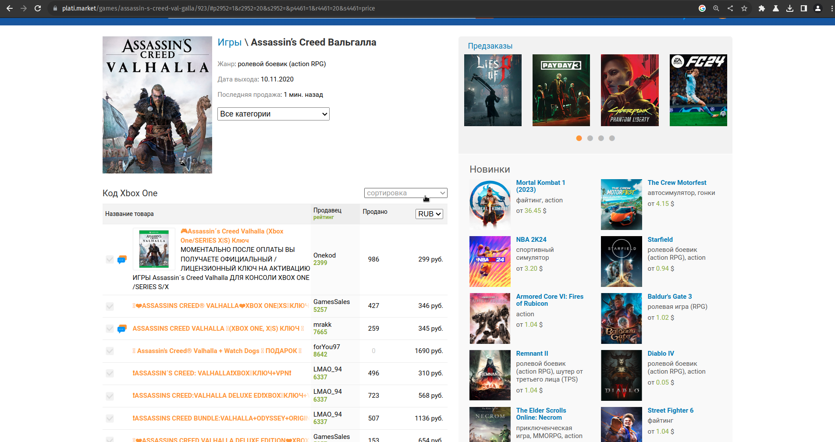835x442 pixels.
Task: Tick the checkbox for LMAO_94 1136 руб. offer
Action: click(110, 418)
